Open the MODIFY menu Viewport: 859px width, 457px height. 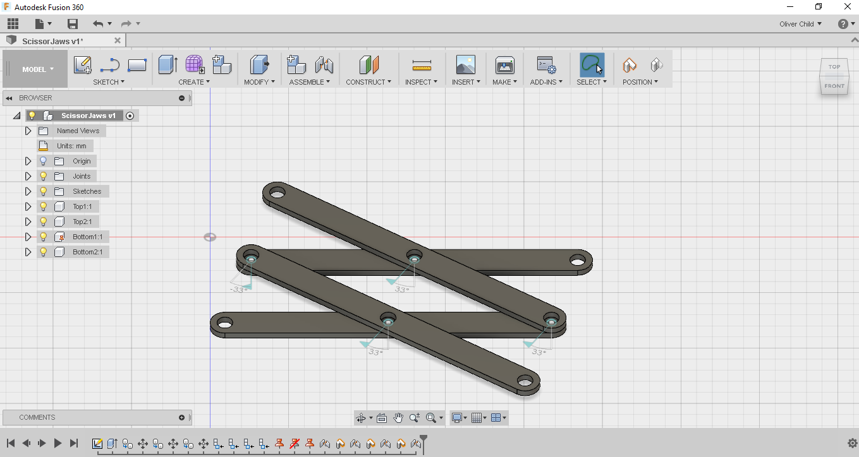click(259, 82)
